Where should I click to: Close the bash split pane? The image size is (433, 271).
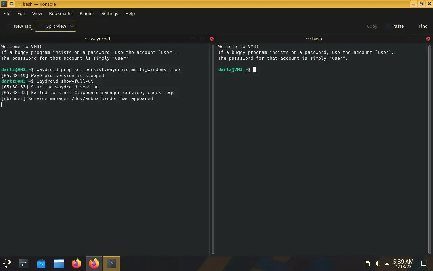(428, 39)
